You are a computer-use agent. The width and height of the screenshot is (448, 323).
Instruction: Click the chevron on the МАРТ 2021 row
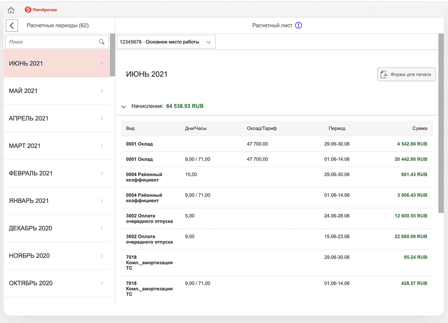(x=102, y=146)
